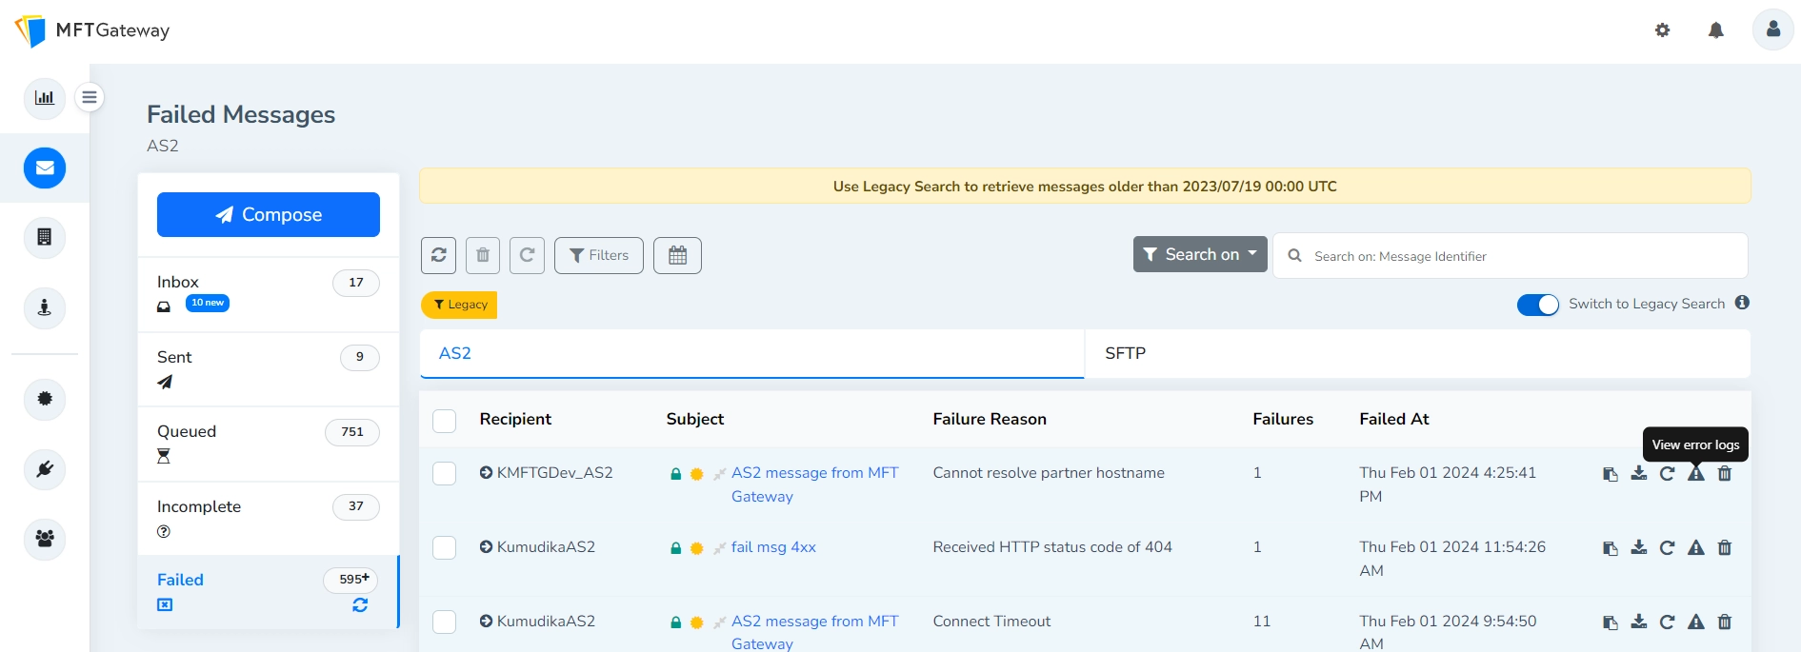This screenshot has height=652, width=1801.
Task: Delete the KMFTGDev_AS2 failed message
Action: (x=1724, y=473)
